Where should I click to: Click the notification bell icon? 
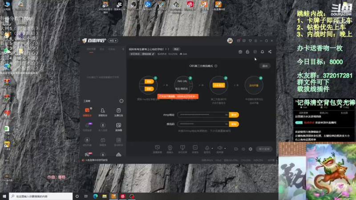pyautogui.click(x=262, y=52)
